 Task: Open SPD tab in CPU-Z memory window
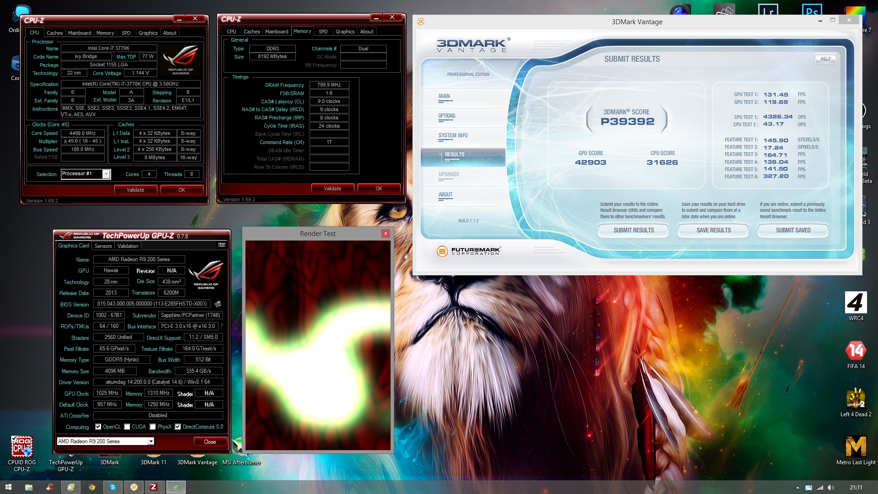pos(323,32)
